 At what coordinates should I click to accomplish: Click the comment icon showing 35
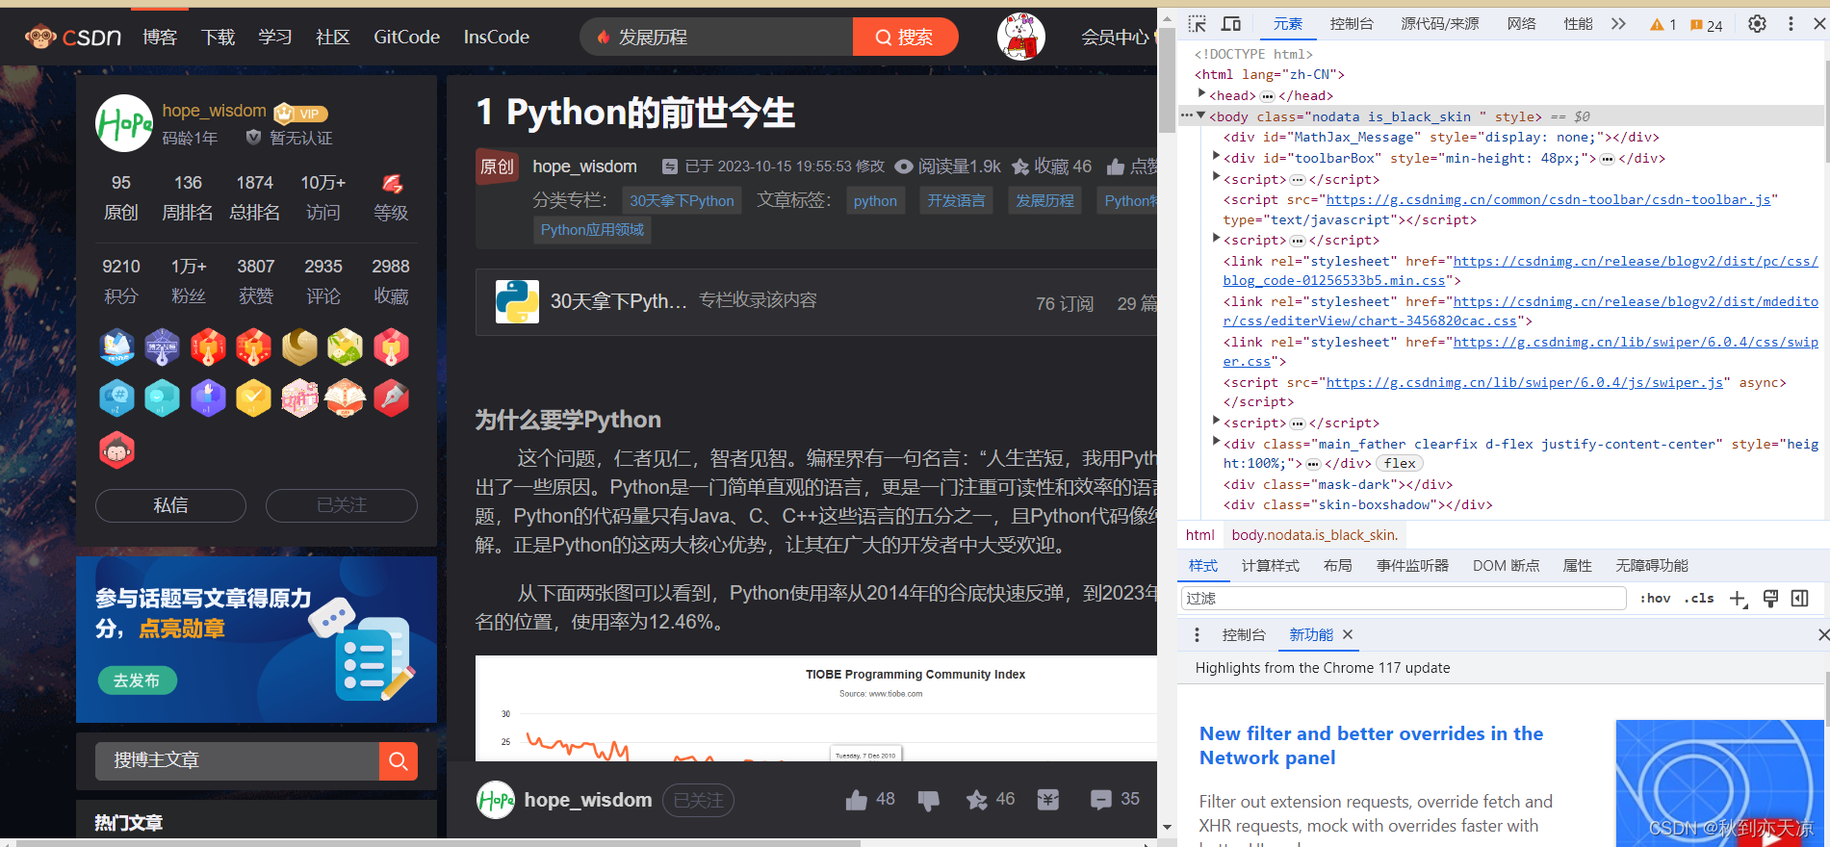point(1100,800)
